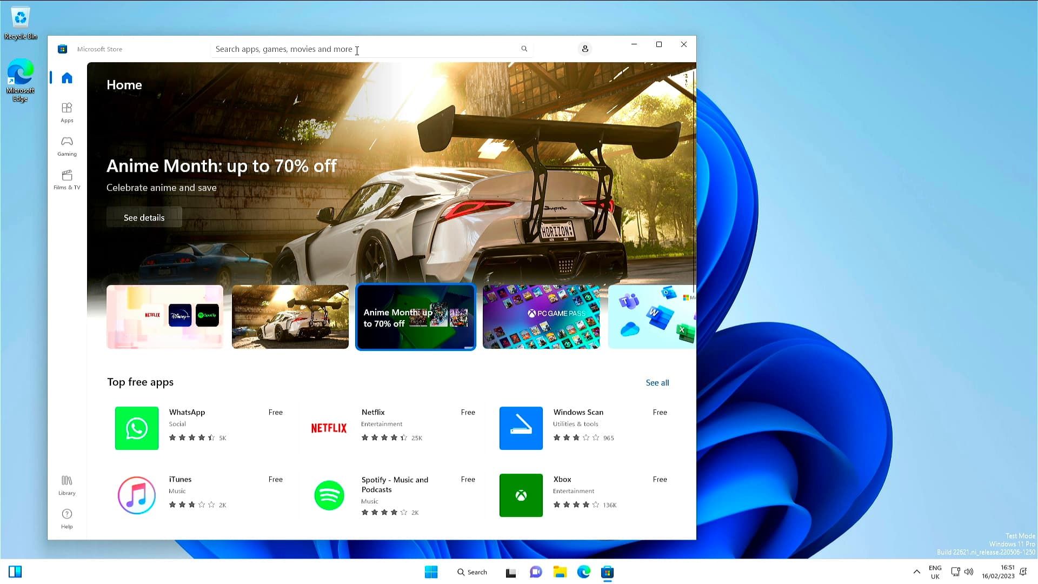Select the PC Game Pass thumbnail

(541, 317)
